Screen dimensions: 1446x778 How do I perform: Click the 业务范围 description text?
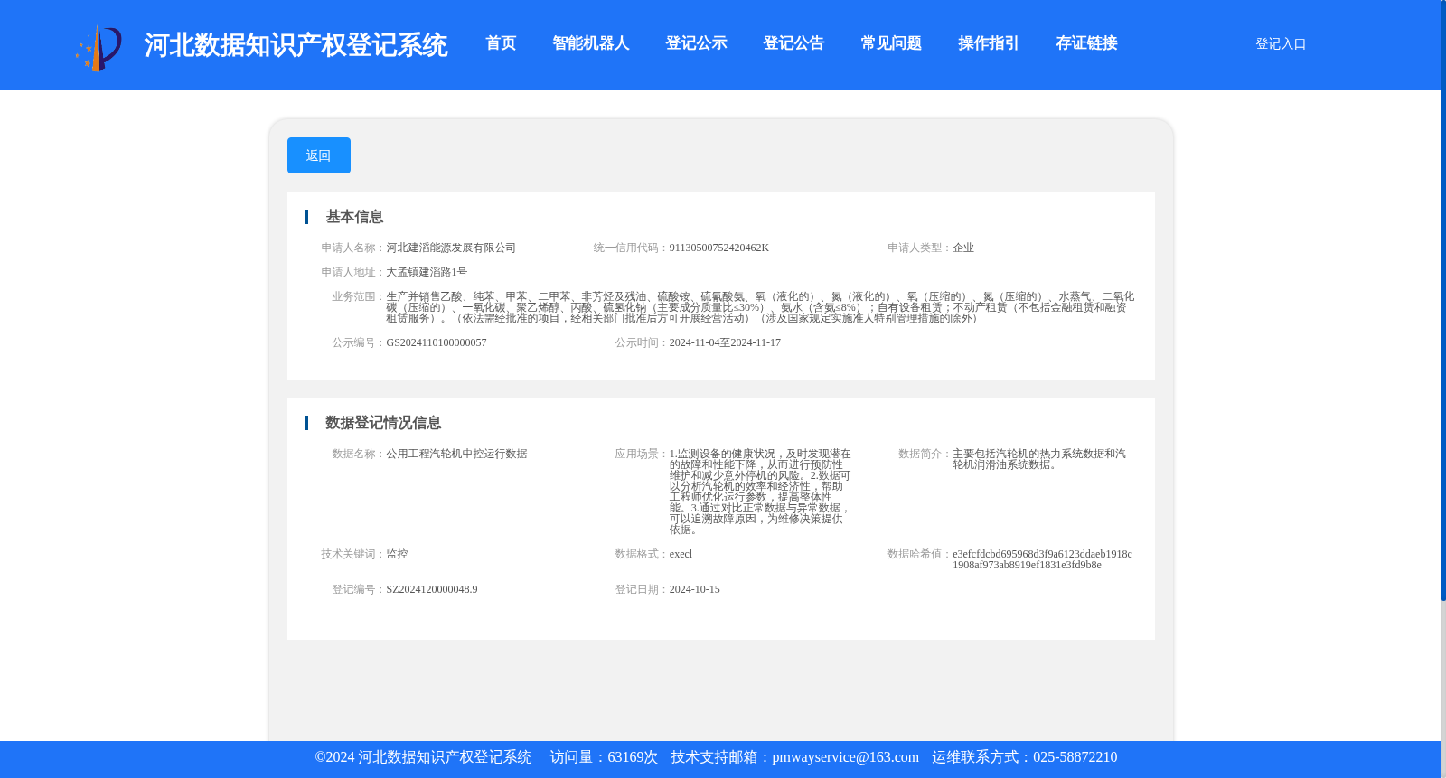click(760, 307)
